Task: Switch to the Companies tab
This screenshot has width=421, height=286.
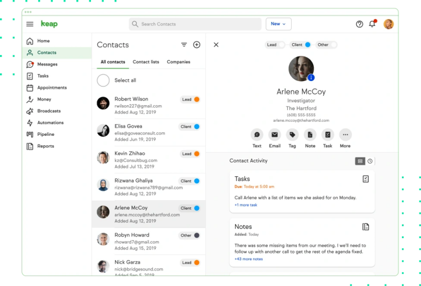Action: click(x=178, y=62)
